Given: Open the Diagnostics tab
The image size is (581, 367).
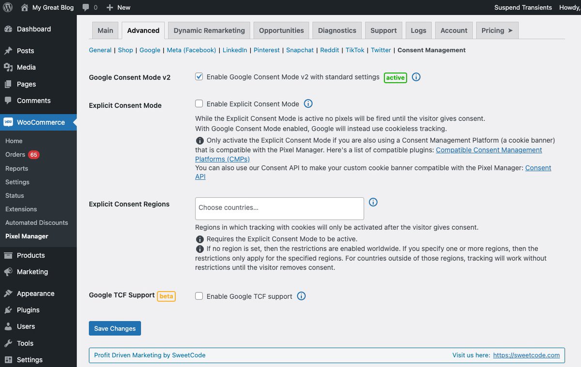Looking at the screenshot, I should 337,30.
